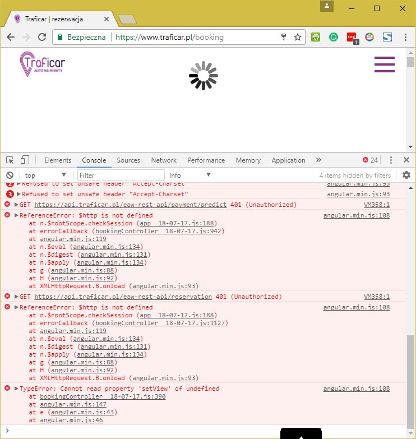The width and height of the screenshot is (416, 439).
Task: Click the green padlock security icon
Action: click(x=60, y=37)
